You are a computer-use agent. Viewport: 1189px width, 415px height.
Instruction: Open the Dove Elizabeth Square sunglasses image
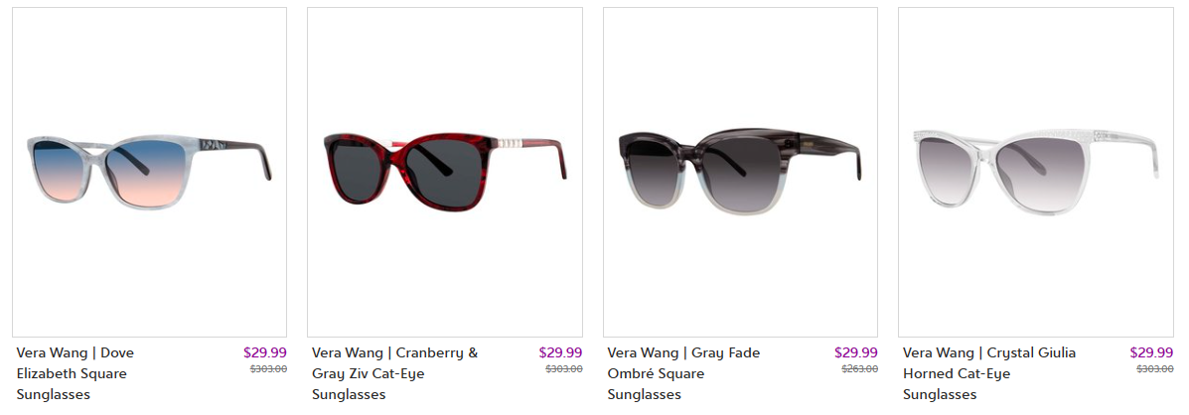click(x=149, y=172)
